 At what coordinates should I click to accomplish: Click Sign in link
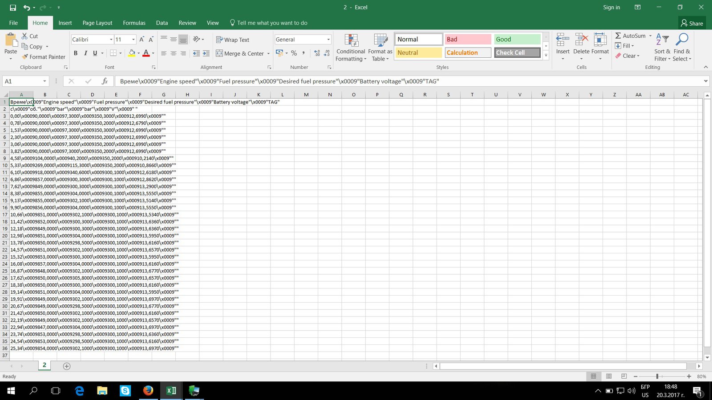pyautogui.click(x=611, y=8)
